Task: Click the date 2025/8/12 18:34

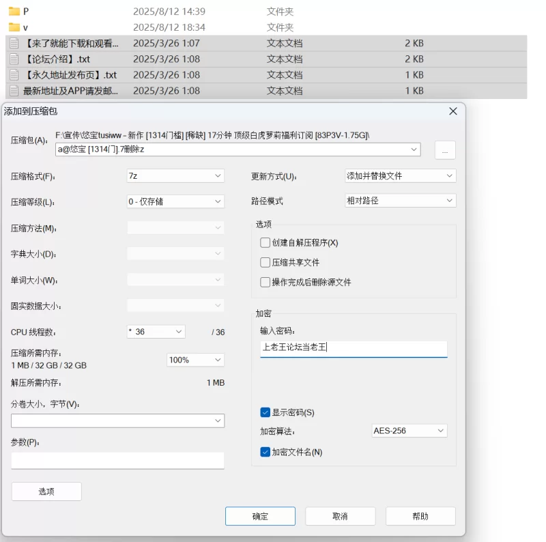Action: click(169, 27)
